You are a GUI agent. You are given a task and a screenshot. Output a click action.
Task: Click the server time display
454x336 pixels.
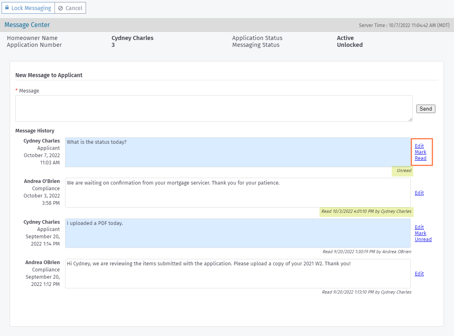(404, 25)
